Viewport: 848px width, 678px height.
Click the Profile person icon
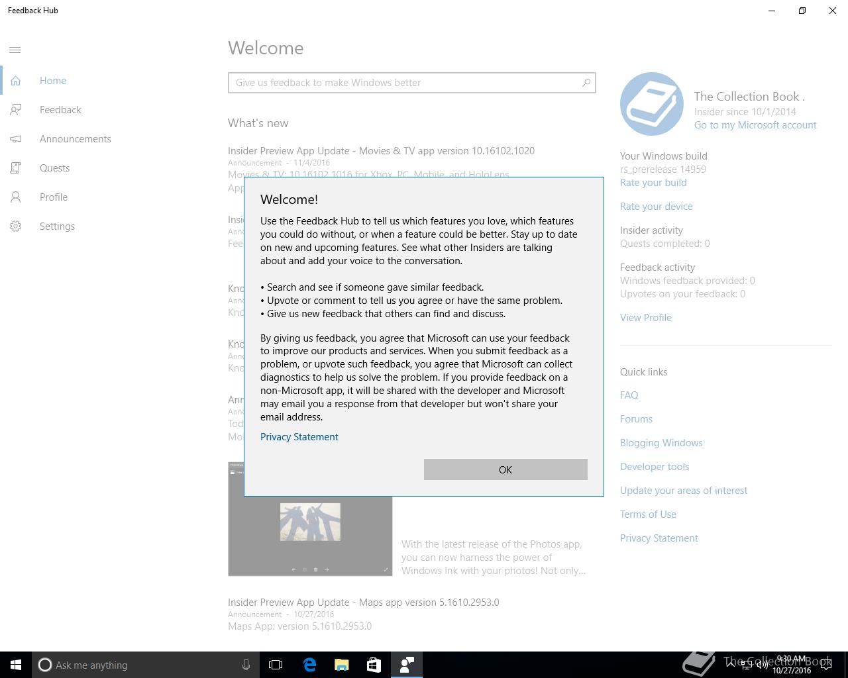pos(15,197)
